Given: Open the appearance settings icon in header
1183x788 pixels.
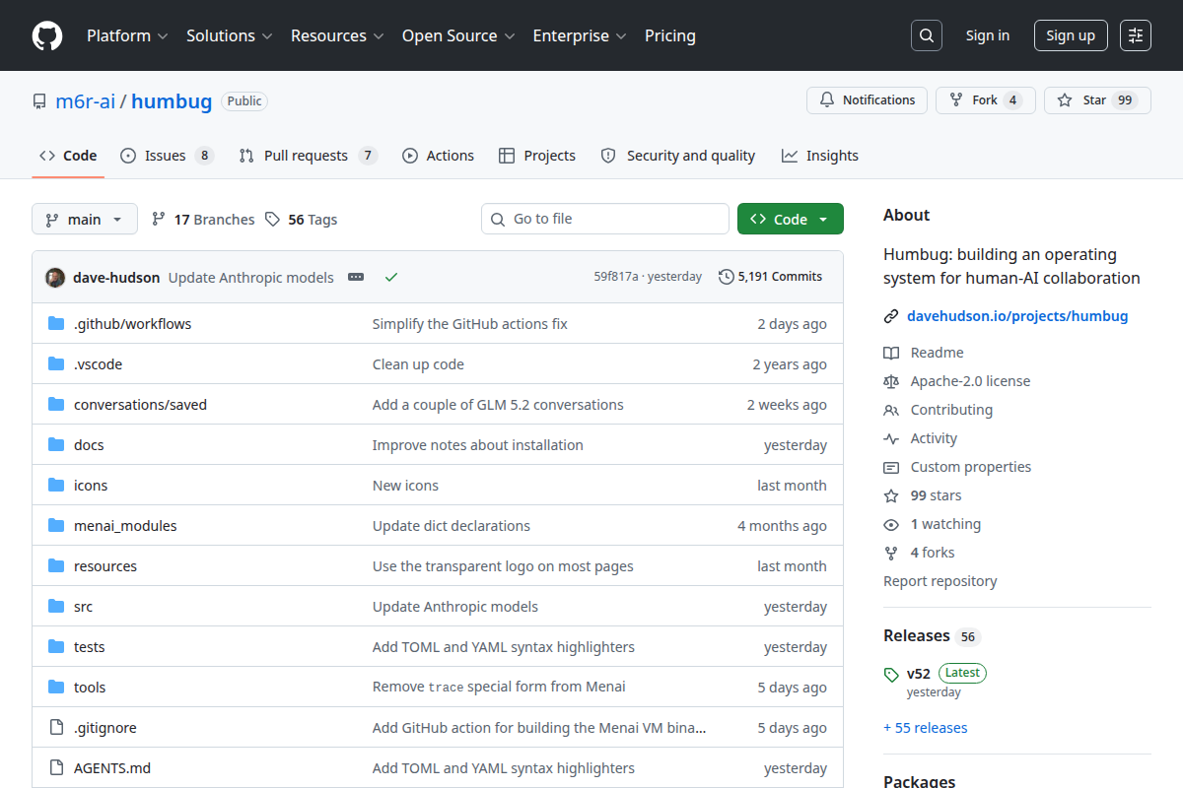Looking at the screenshot, I should [x=1136, y=35].
